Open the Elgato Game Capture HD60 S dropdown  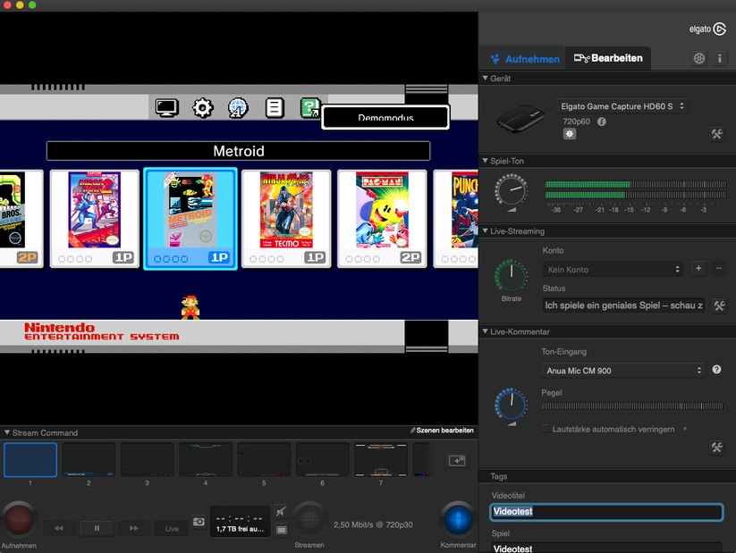click(622, 105)
